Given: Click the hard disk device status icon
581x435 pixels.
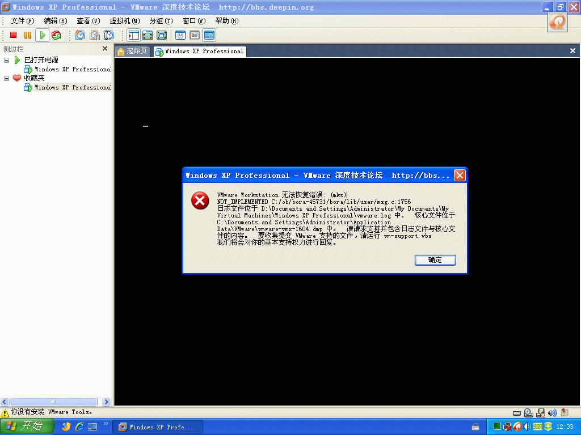Looking at the screenshot, I should tap(517, 413).
